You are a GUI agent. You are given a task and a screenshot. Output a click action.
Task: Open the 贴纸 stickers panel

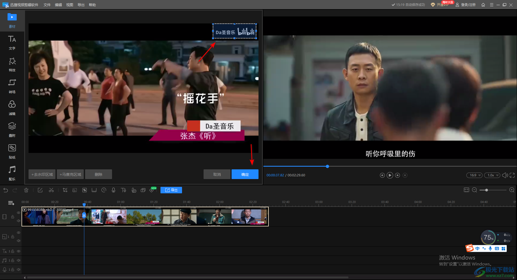12,152
